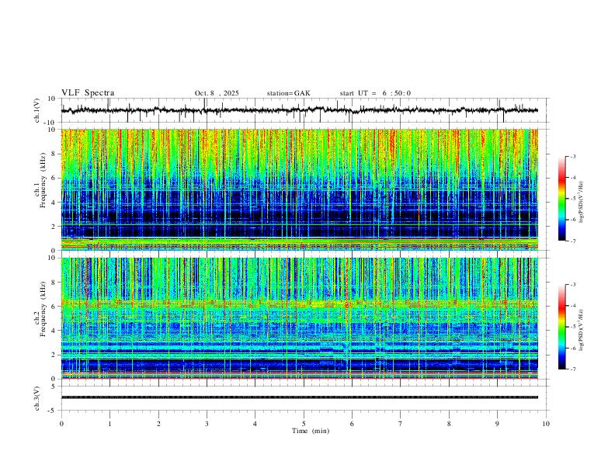615x475 pixels.
Task: Click the date label 'Oct. 8 , 2025'
Action: (x=217, y=93)
